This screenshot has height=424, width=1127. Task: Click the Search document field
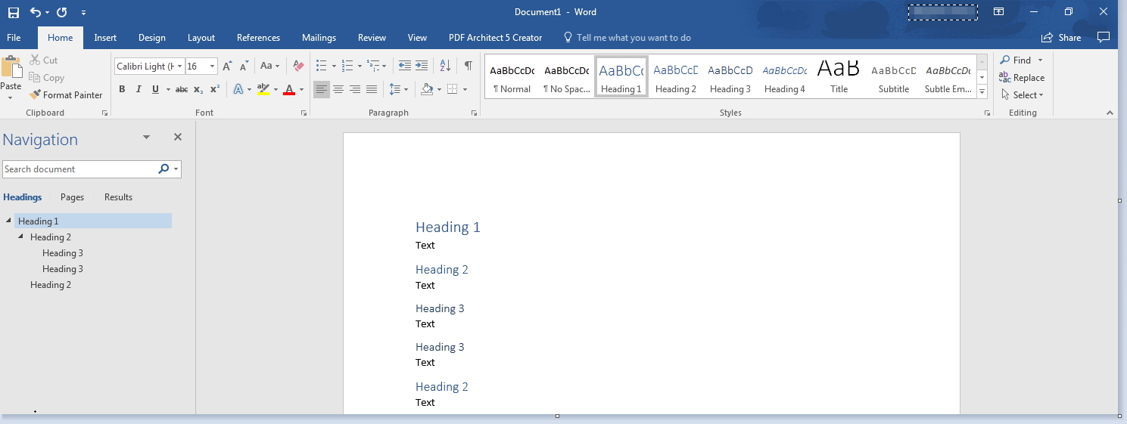(79, 169)
